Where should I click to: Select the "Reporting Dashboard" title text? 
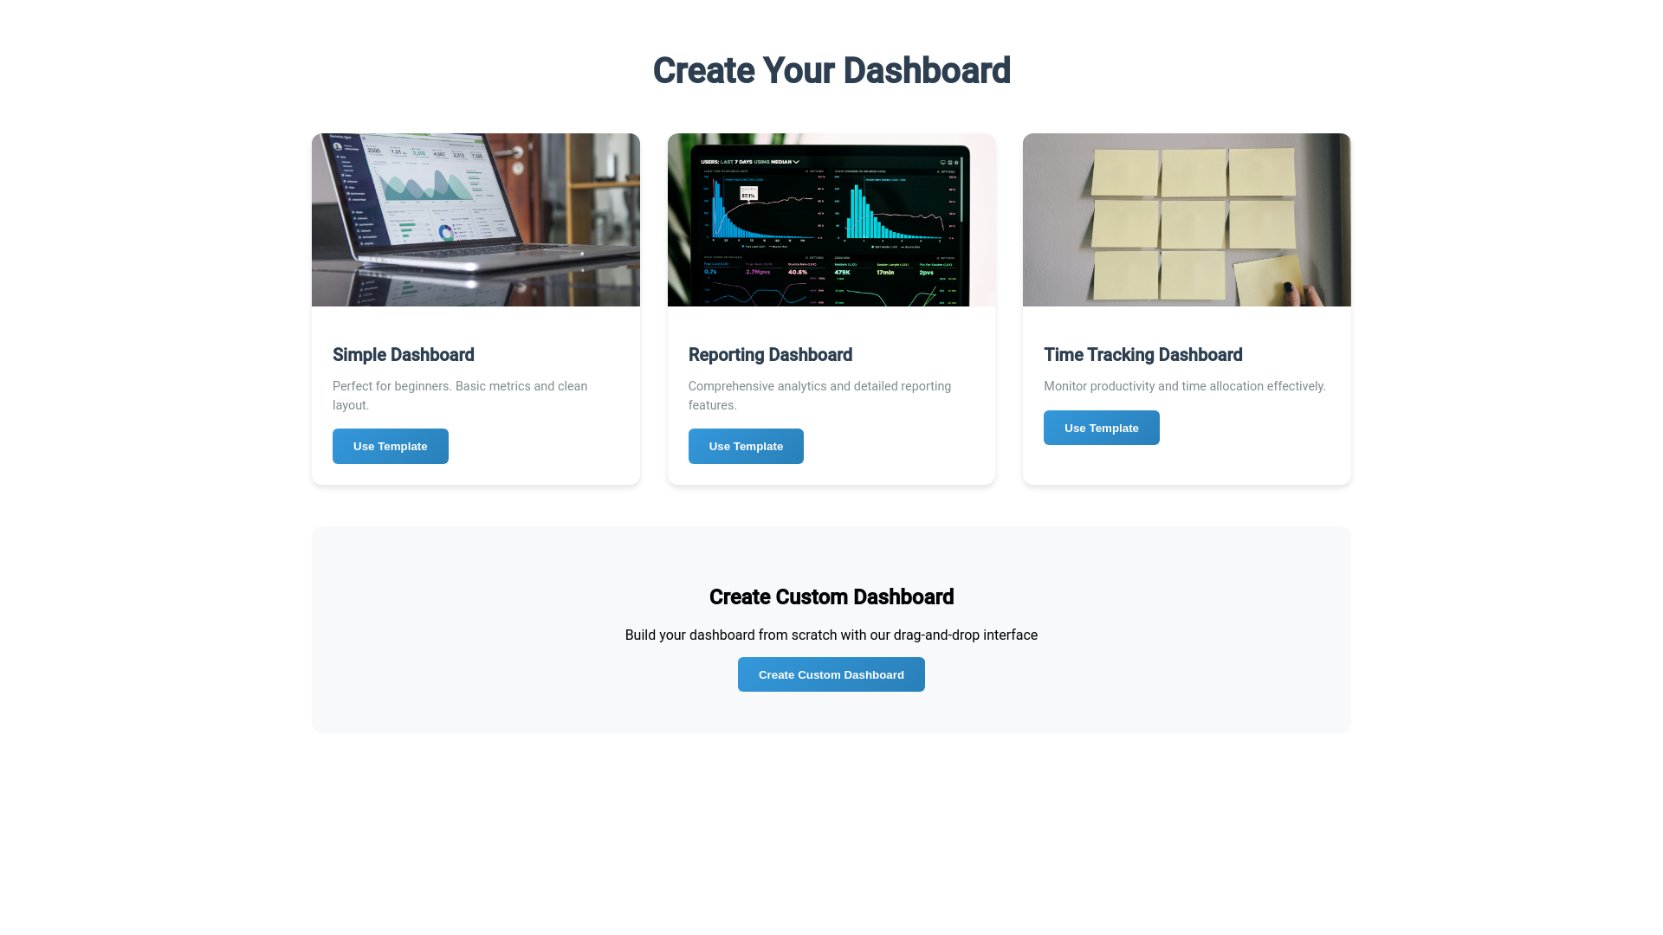point(770,355)
